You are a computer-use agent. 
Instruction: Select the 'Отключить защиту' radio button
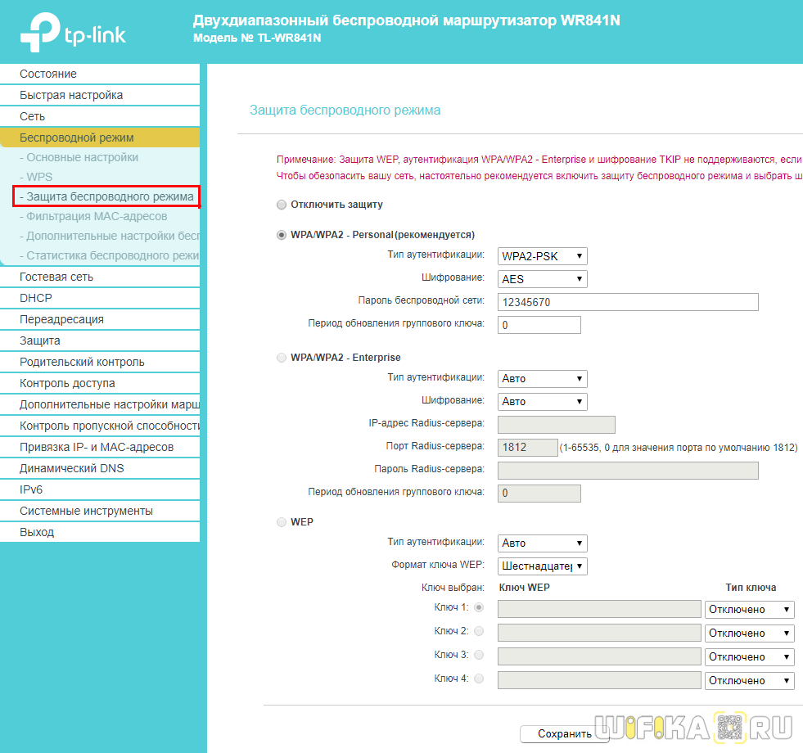[282, 205]
